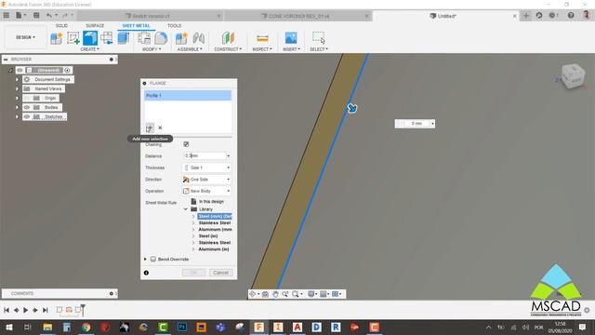Expand the Document Settings tree node
Screen dimensions: 595x335
pos(17,79)
